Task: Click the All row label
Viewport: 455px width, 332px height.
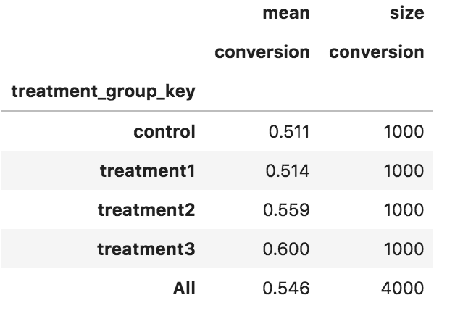Action: tap(184, 289)
